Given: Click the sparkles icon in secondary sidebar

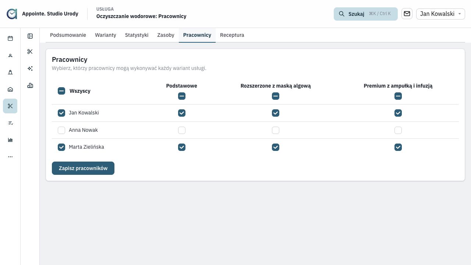Looking at the screenshot, I should [30, 68].
